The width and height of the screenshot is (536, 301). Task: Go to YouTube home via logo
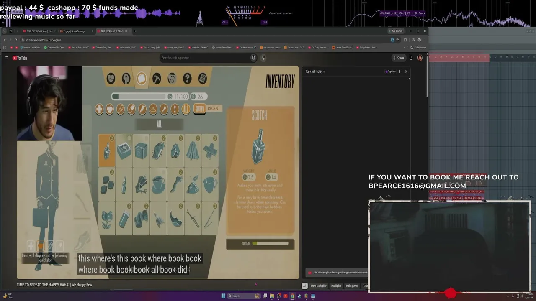point(20,58)
